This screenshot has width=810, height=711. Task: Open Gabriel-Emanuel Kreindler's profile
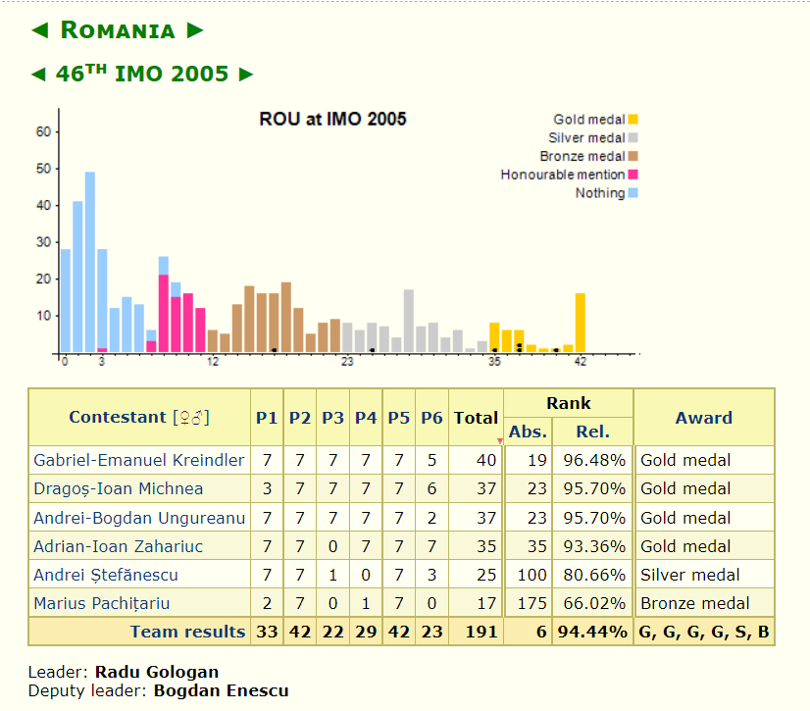pos(138,460)
